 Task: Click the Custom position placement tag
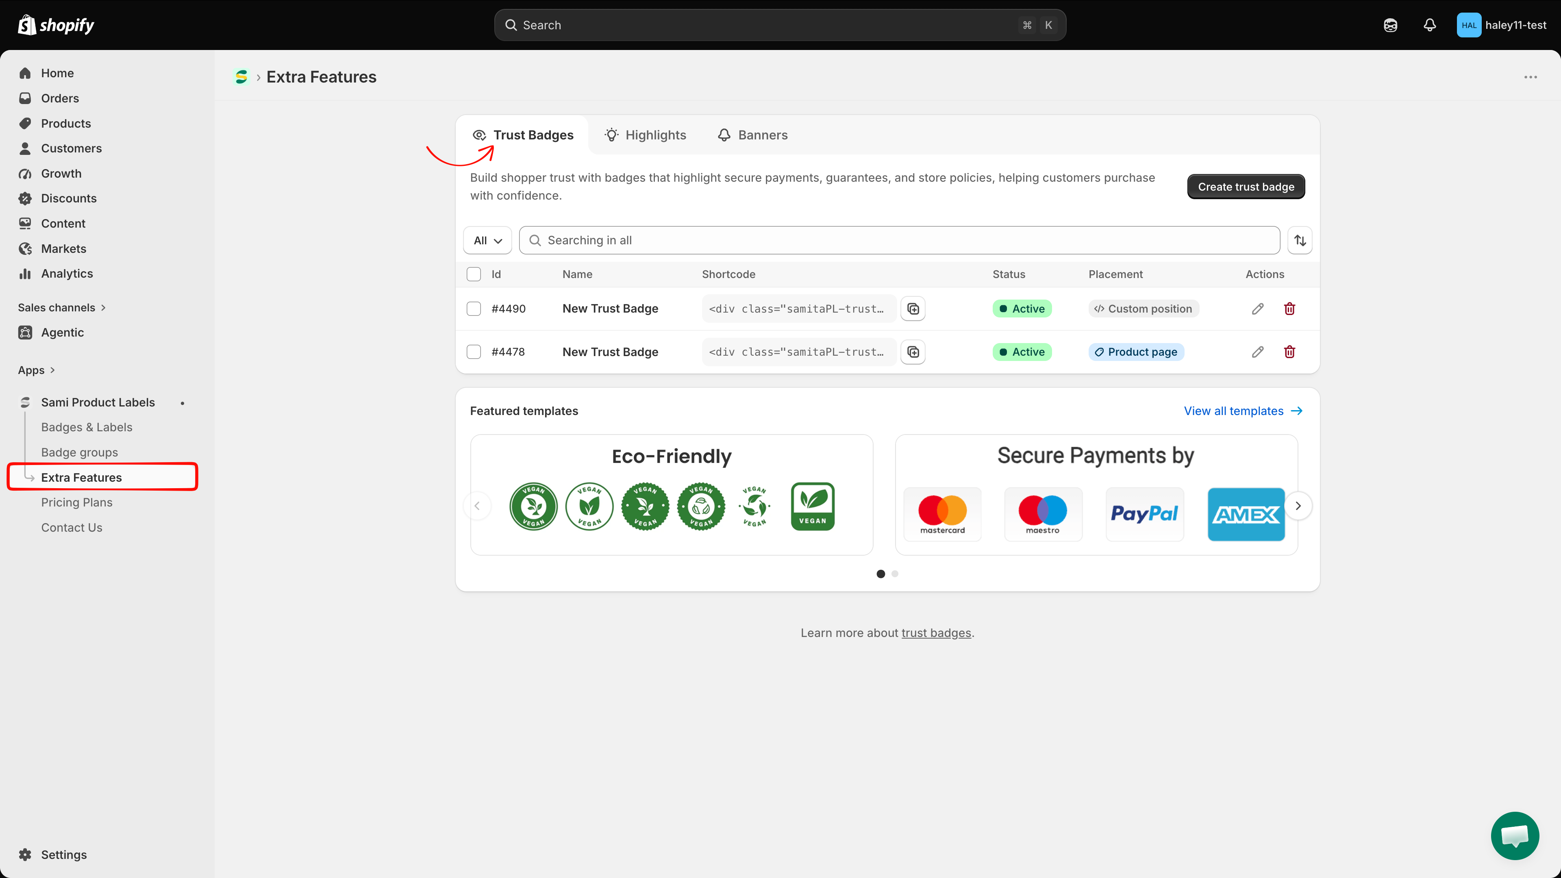1144,309
